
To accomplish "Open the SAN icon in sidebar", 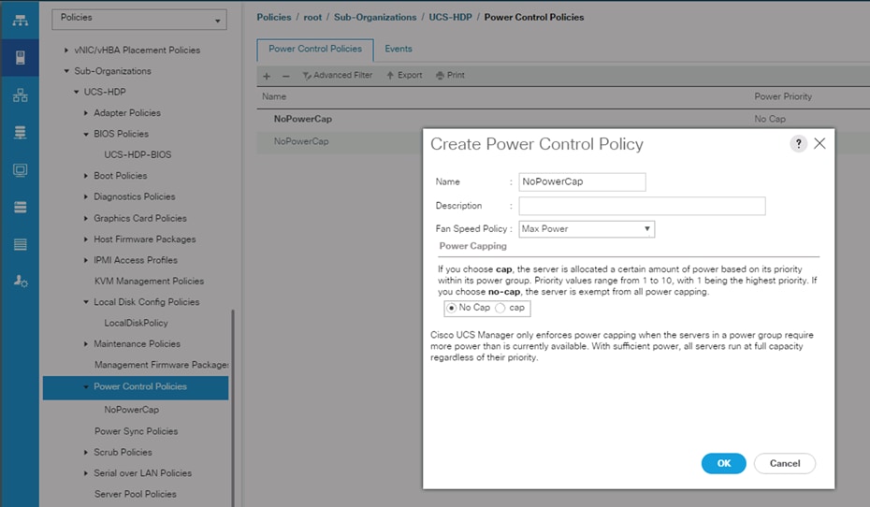I will point(20,133).
